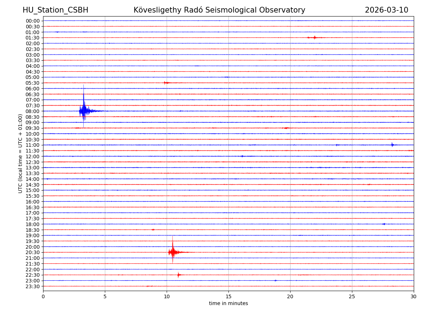Click the large blue earthquake signal on 08:00 trace

click(x=84, y=111)
